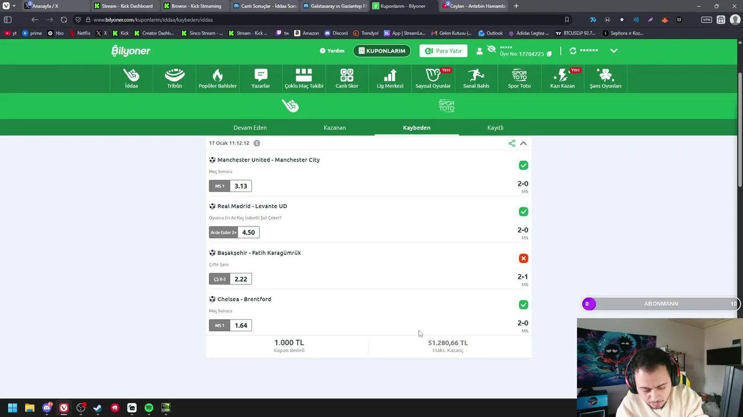The image size is (743, 417).
Task: Switch to Galatasaray vs Gaziantep tab
Action: pyautogui.click(x=334, y=6)
